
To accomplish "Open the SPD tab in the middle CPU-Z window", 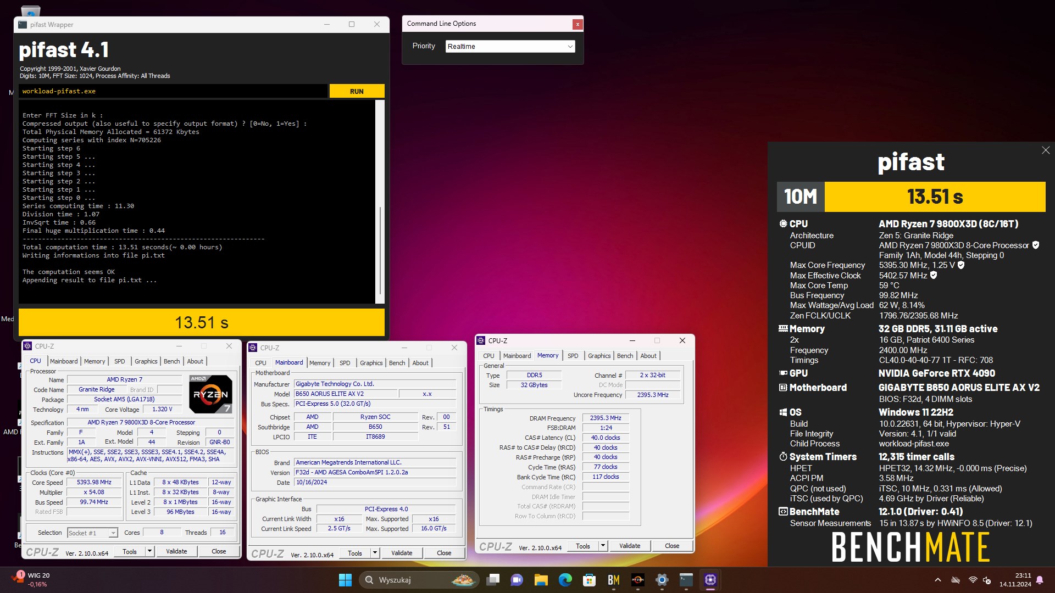I will pyautogui.click(x=345, y=363).
